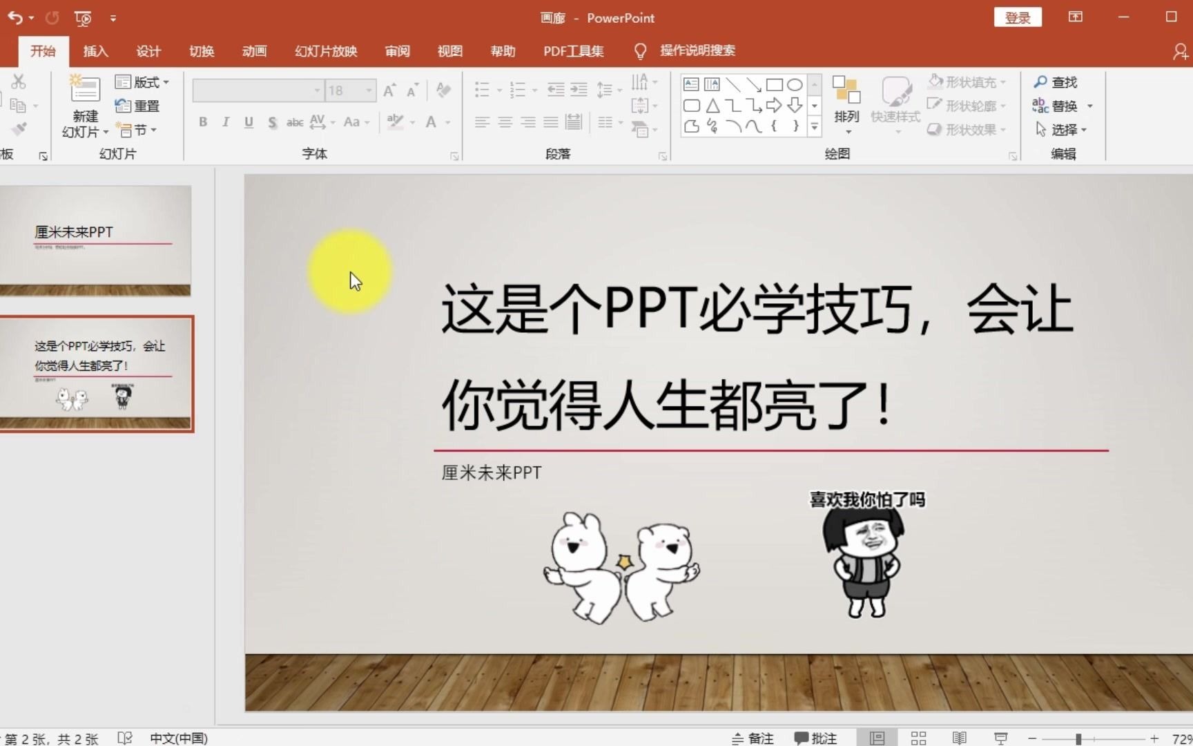Viewport: 1193px width, 746px height.
Task: Click Increase Font Size icon
Action: [389, 90]
